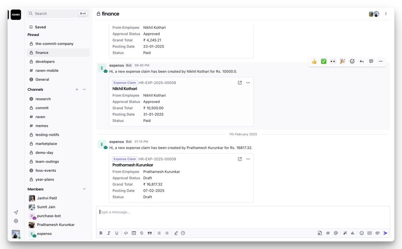Image resolution: width=402 pixels, height=249 pixels.
Task: Toggle bold formatting in the composer
Action: coord(101,233)
